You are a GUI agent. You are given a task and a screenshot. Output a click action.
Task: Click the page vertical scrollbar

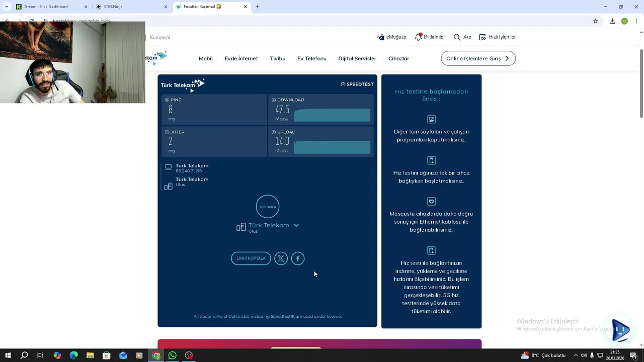coord(641,84)
